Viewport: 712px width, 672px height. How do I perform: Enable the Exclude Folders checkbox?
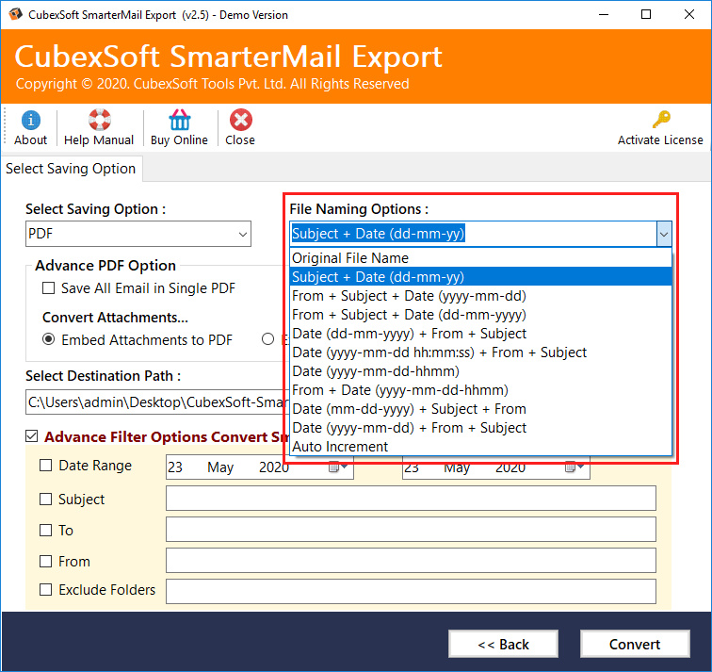tap(45, 589)
